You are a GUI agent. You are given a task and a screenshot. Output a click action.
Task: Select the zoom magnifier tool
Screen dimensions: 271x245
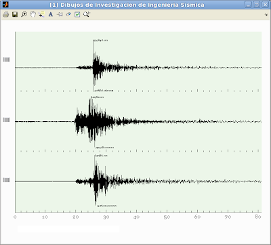(x=24, y=15)
